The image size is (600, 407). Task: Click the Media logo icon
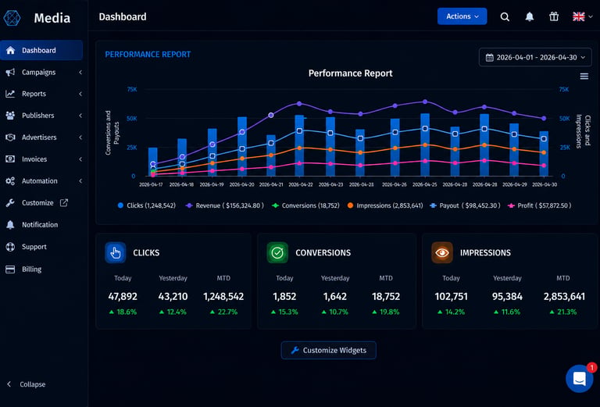(12, 18)
